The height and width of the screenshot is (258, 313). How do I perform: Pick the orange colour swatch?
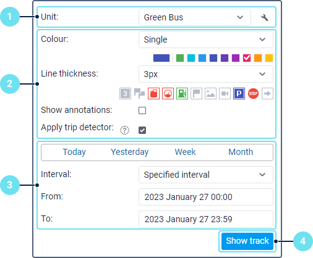coord(258,58)
